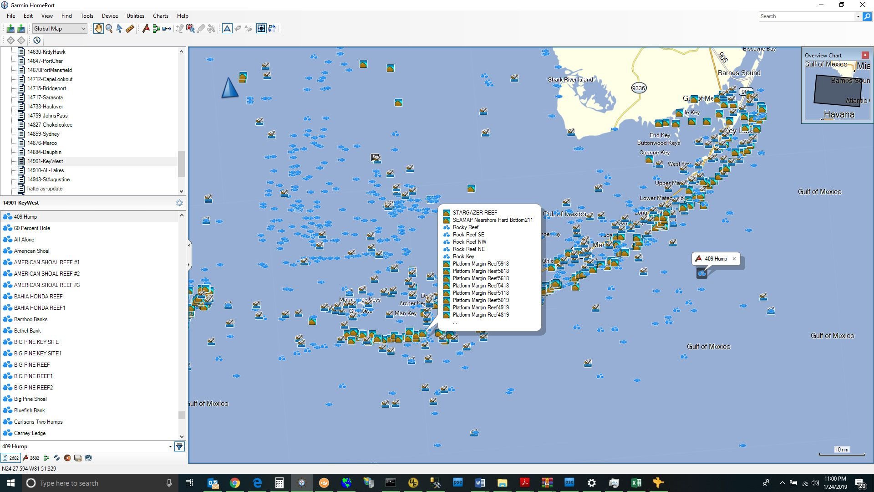Show the photos filter tab icon
This screenshot has height=492, width=874.
point(88,458)
